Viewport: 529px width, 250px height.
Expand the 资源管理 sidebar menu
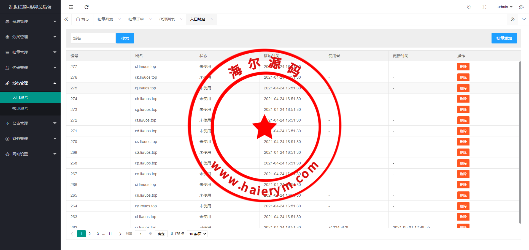tap(30, 21)
